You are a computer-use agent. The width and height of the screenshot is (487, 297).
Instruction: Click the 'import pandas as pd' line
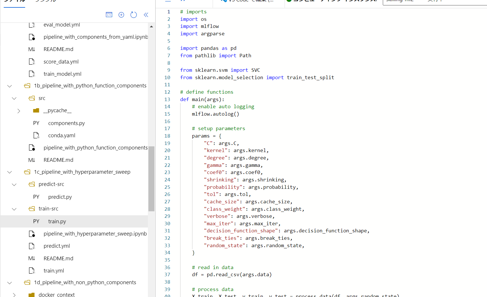coord(208,48)
